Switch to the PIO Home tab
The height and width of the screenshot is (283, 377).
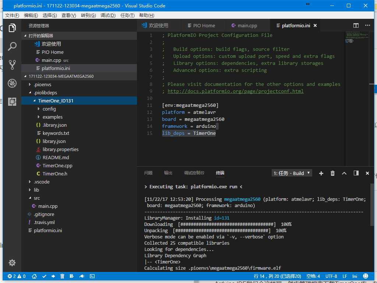tap(204, 25)
